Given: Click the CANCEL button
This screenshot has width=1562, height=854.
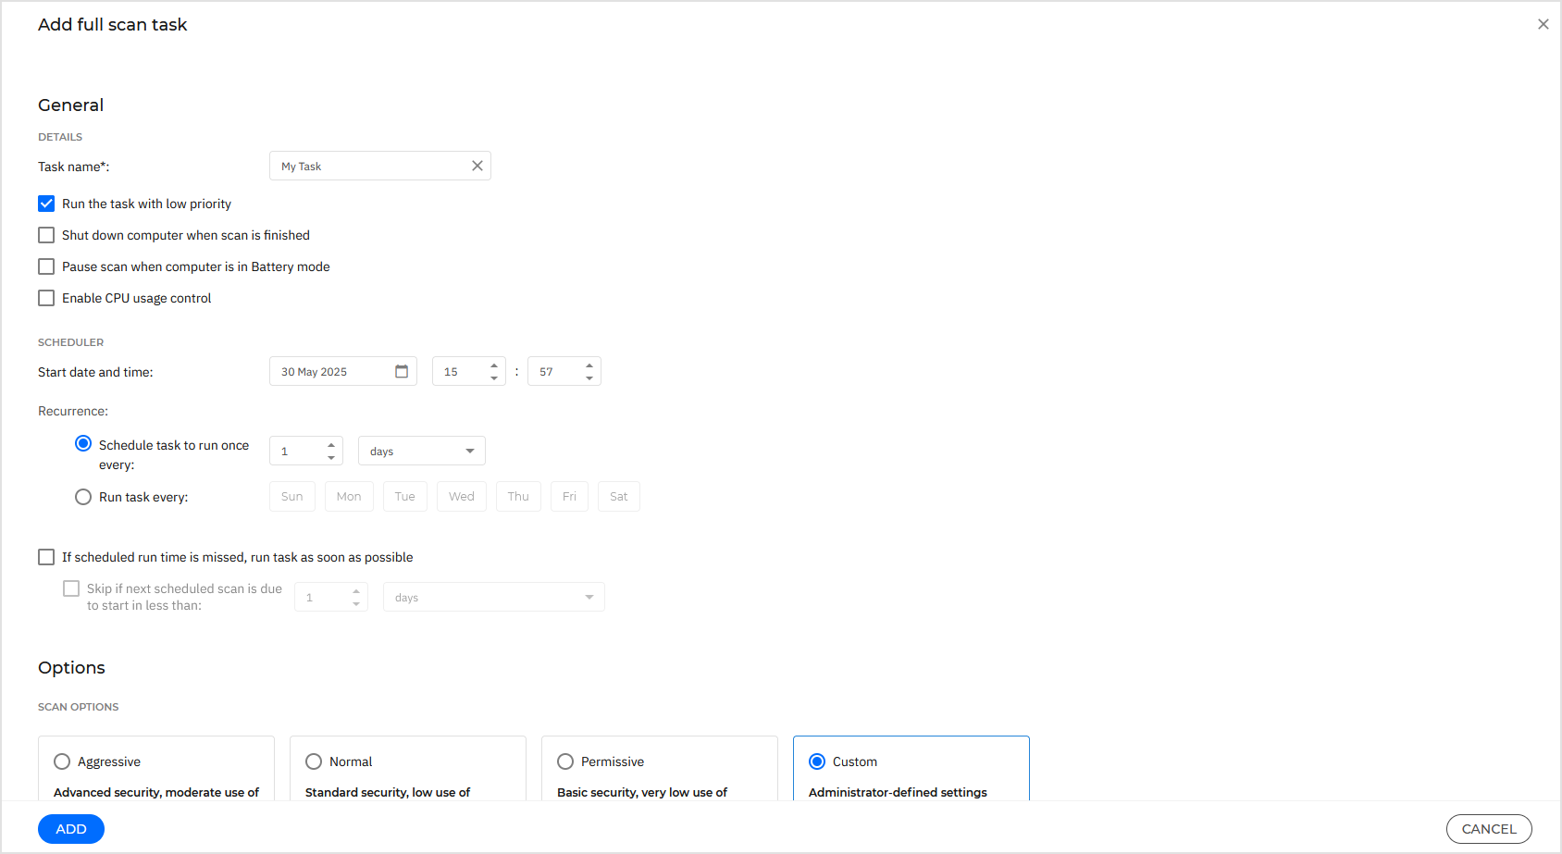Looking at the screenshot, I should tap(1488, 829).
